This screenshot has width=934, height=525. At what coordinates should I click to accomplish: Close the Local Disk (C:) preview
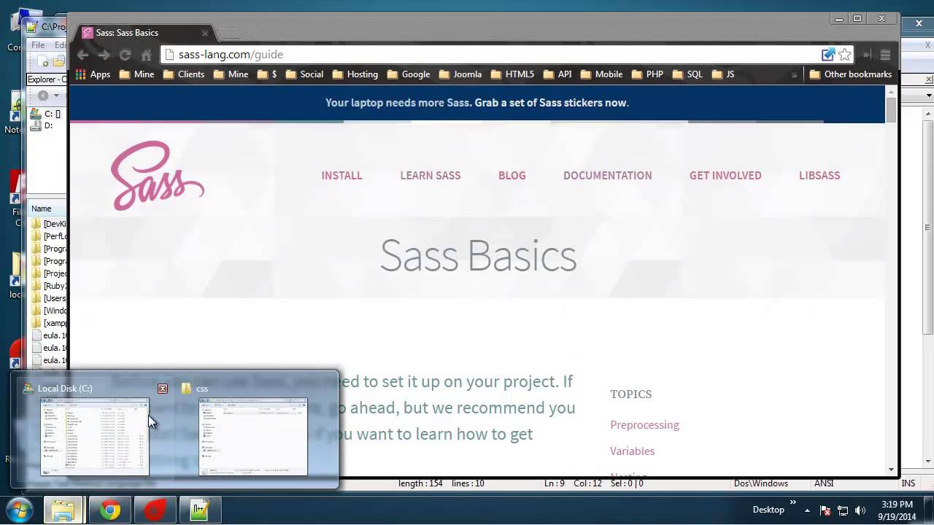163,389
